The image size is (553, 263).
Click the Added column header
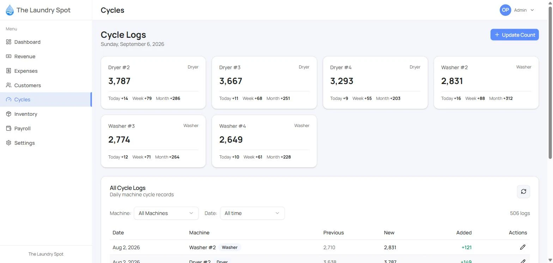(x=464, y=233)
